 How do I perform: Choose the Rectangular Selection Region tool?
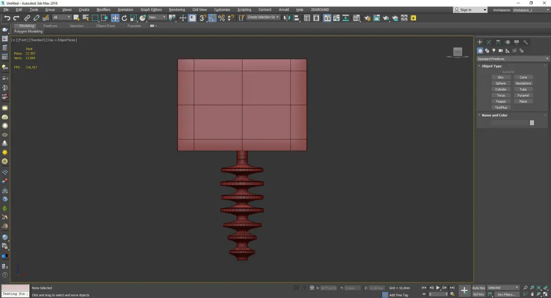(95, 18)
